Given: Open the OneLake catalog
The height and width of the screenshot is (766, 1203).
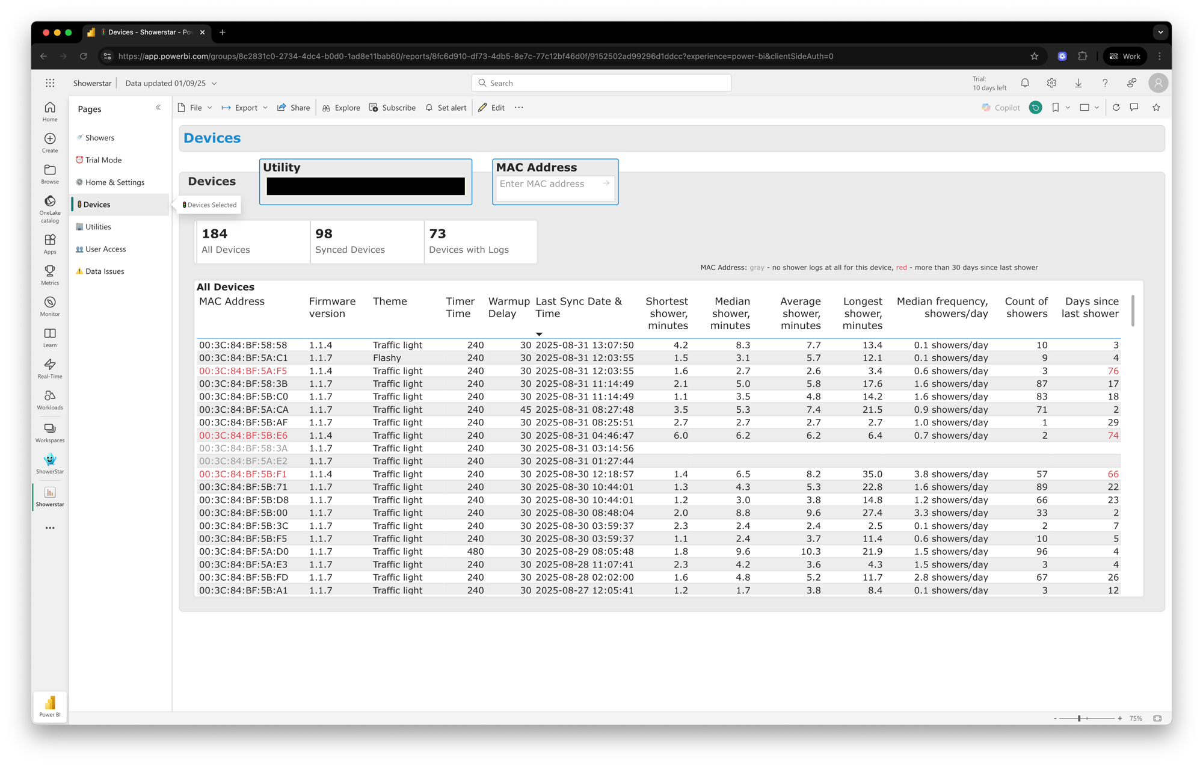Looking at the screenshot, I should (50, 209).
